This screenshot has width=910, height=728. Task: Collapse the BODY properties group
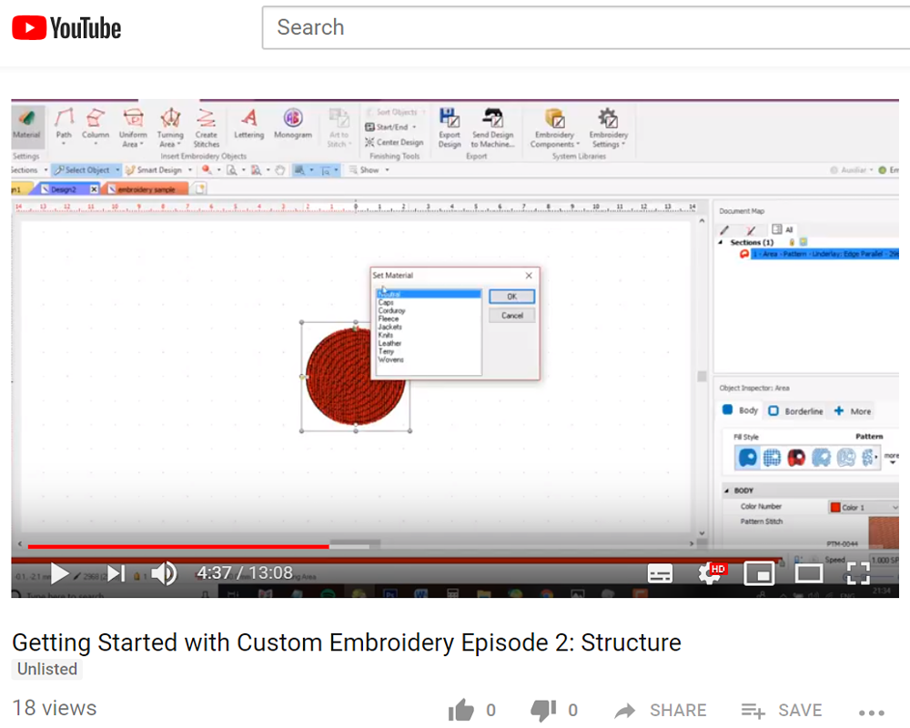(726, 490)
